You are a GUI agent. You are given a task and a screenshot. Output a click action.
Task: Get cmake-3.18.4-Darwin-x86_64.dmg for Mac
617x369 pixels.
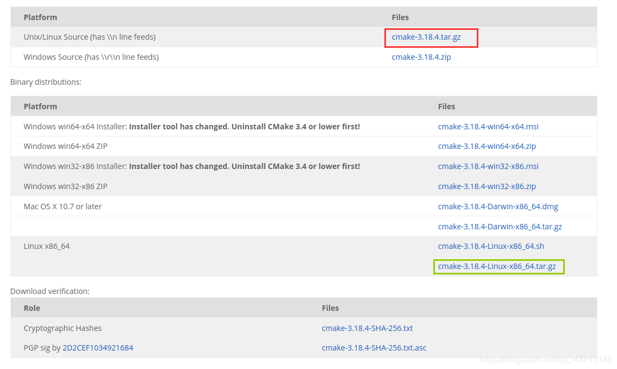(498, 207)
